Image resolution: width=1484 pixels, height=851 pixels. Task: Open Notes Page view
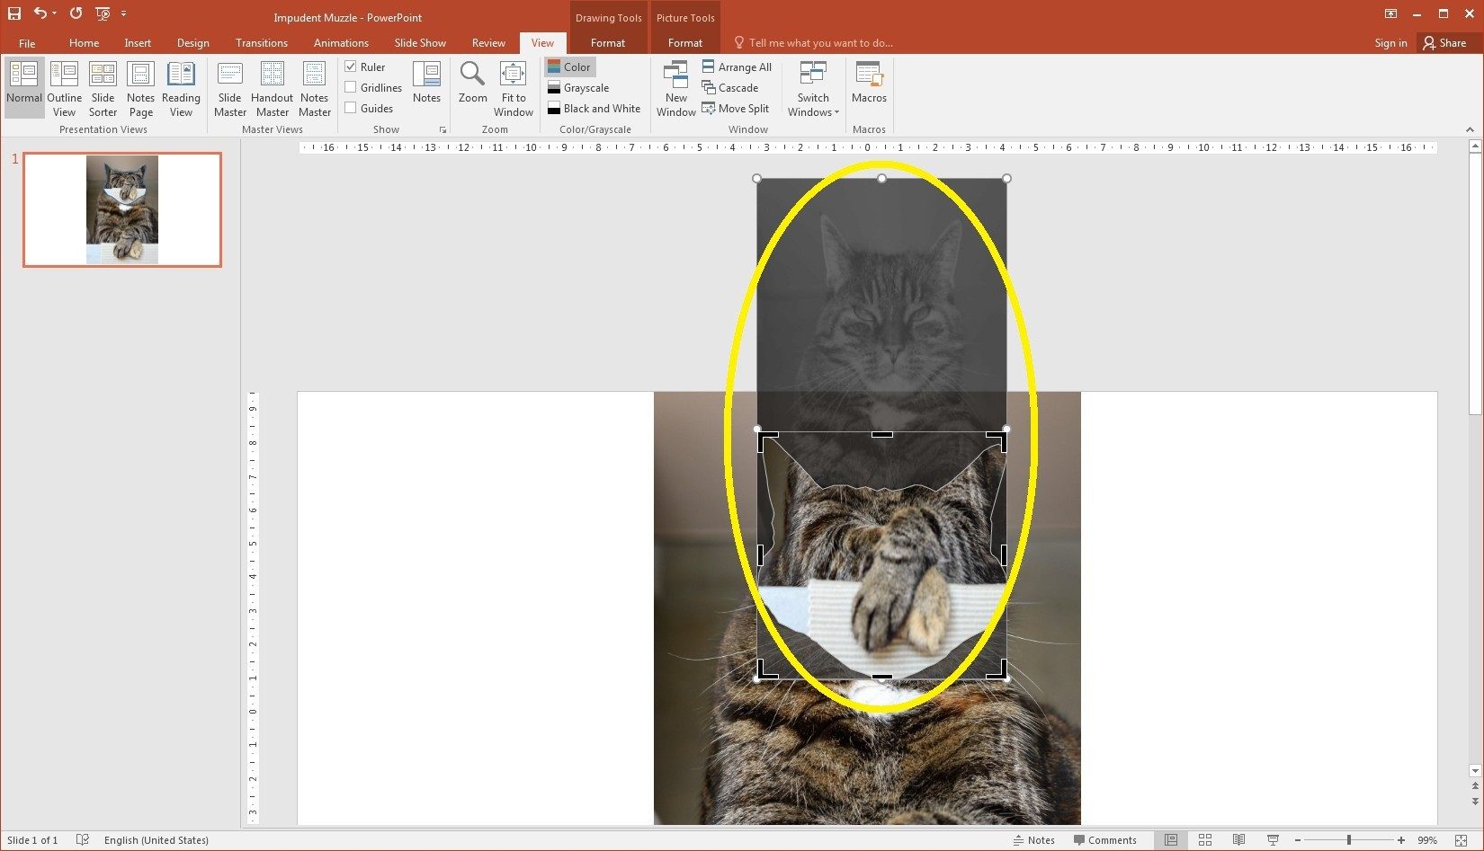coord(140,87)
